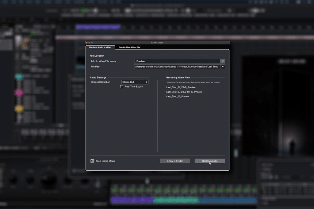Click the Replace Audio button

click(210, 161)
